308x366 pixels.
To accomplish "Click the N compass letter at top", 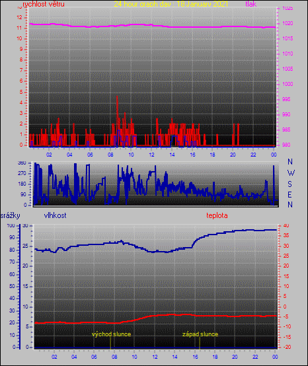I will click(x=290, y=161).
